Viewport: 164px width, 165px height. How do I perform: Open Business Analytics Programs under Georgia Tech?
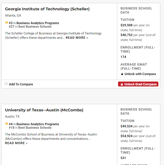(x=38, y=23)
